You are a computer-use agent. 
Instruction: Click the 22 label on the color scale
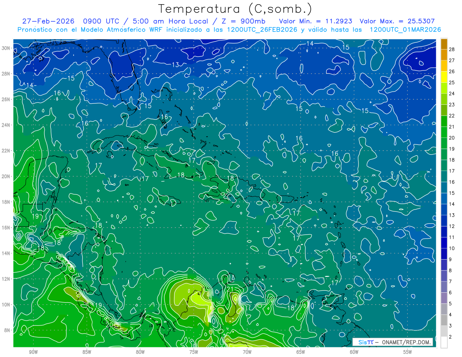coord(452,116)
